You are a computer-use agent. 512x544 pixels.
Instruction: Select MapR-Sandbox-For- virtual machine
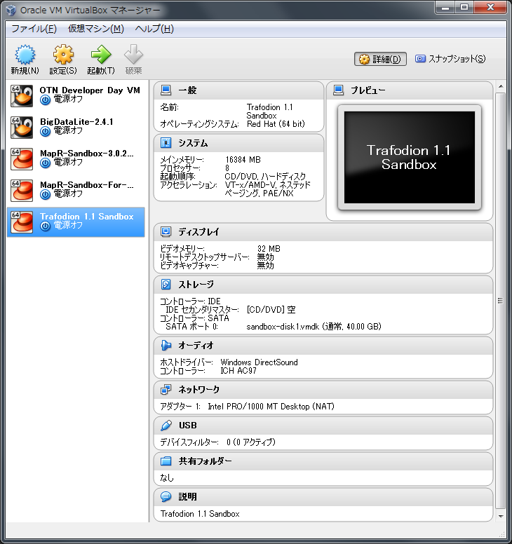pyautogui.click(x=76, y=190)
